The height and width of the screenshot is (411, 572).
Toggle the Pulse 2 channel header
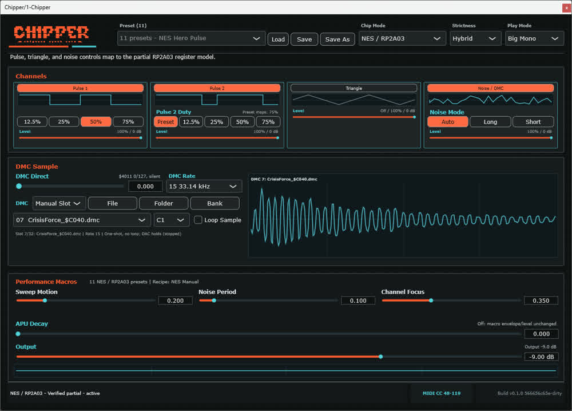click(217, 88)
